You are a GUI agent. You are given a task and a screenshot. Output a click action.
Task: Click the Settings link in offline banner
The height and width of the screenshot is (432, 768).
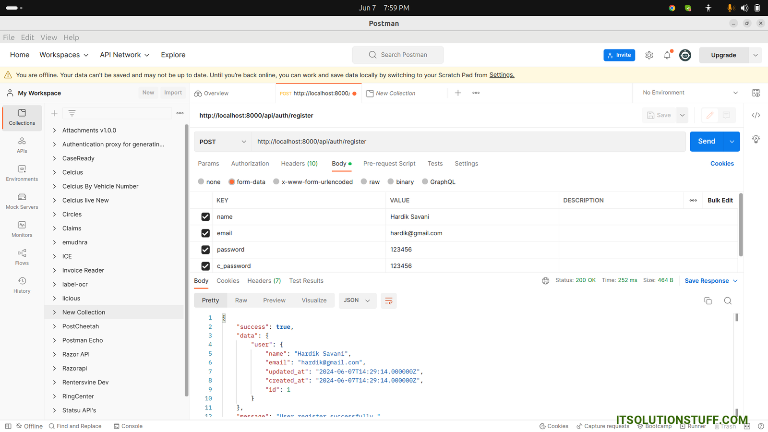coord(502,75)
